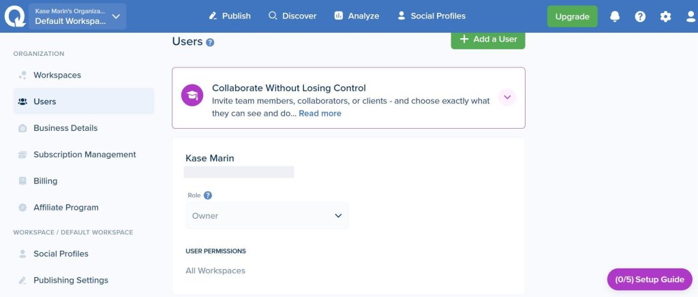The width and height of the screenshot is (698, 297).
Task: Open notifications bell
Action: tap(615, 16)
